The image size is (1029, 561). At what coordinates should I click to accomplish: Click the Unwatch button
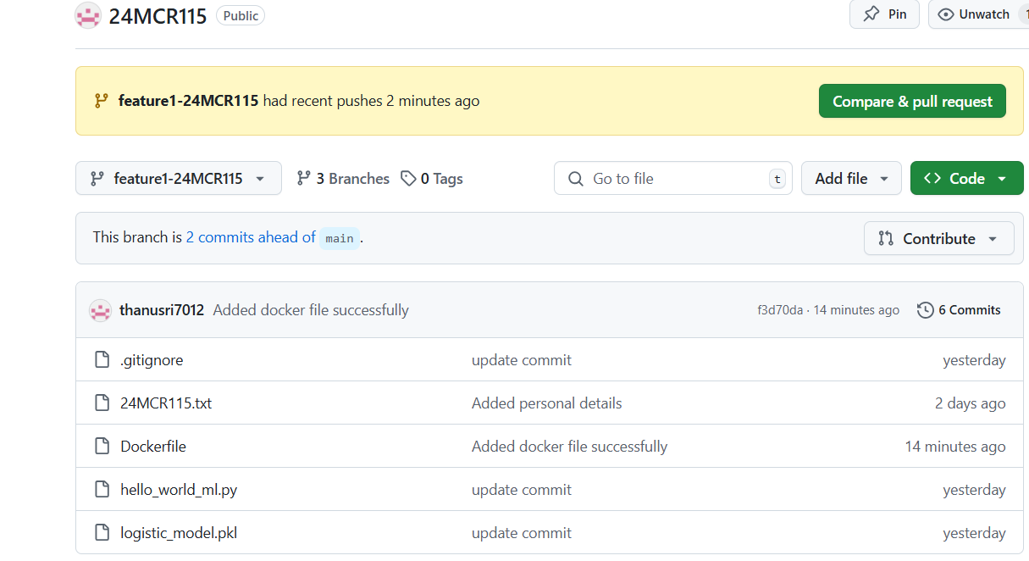(978, 14)
